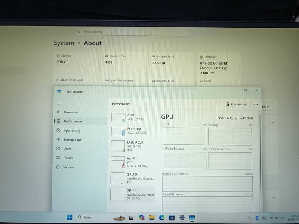Click the volume tray icon

(277, 218)
